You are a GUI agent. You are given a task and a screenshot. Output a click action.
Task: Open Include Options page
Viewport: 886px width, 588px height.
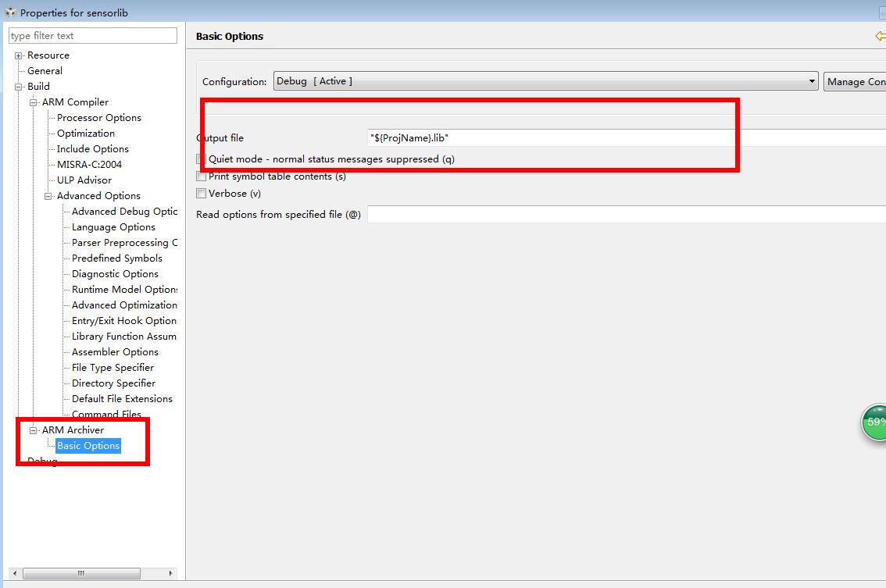click(93, 149)
